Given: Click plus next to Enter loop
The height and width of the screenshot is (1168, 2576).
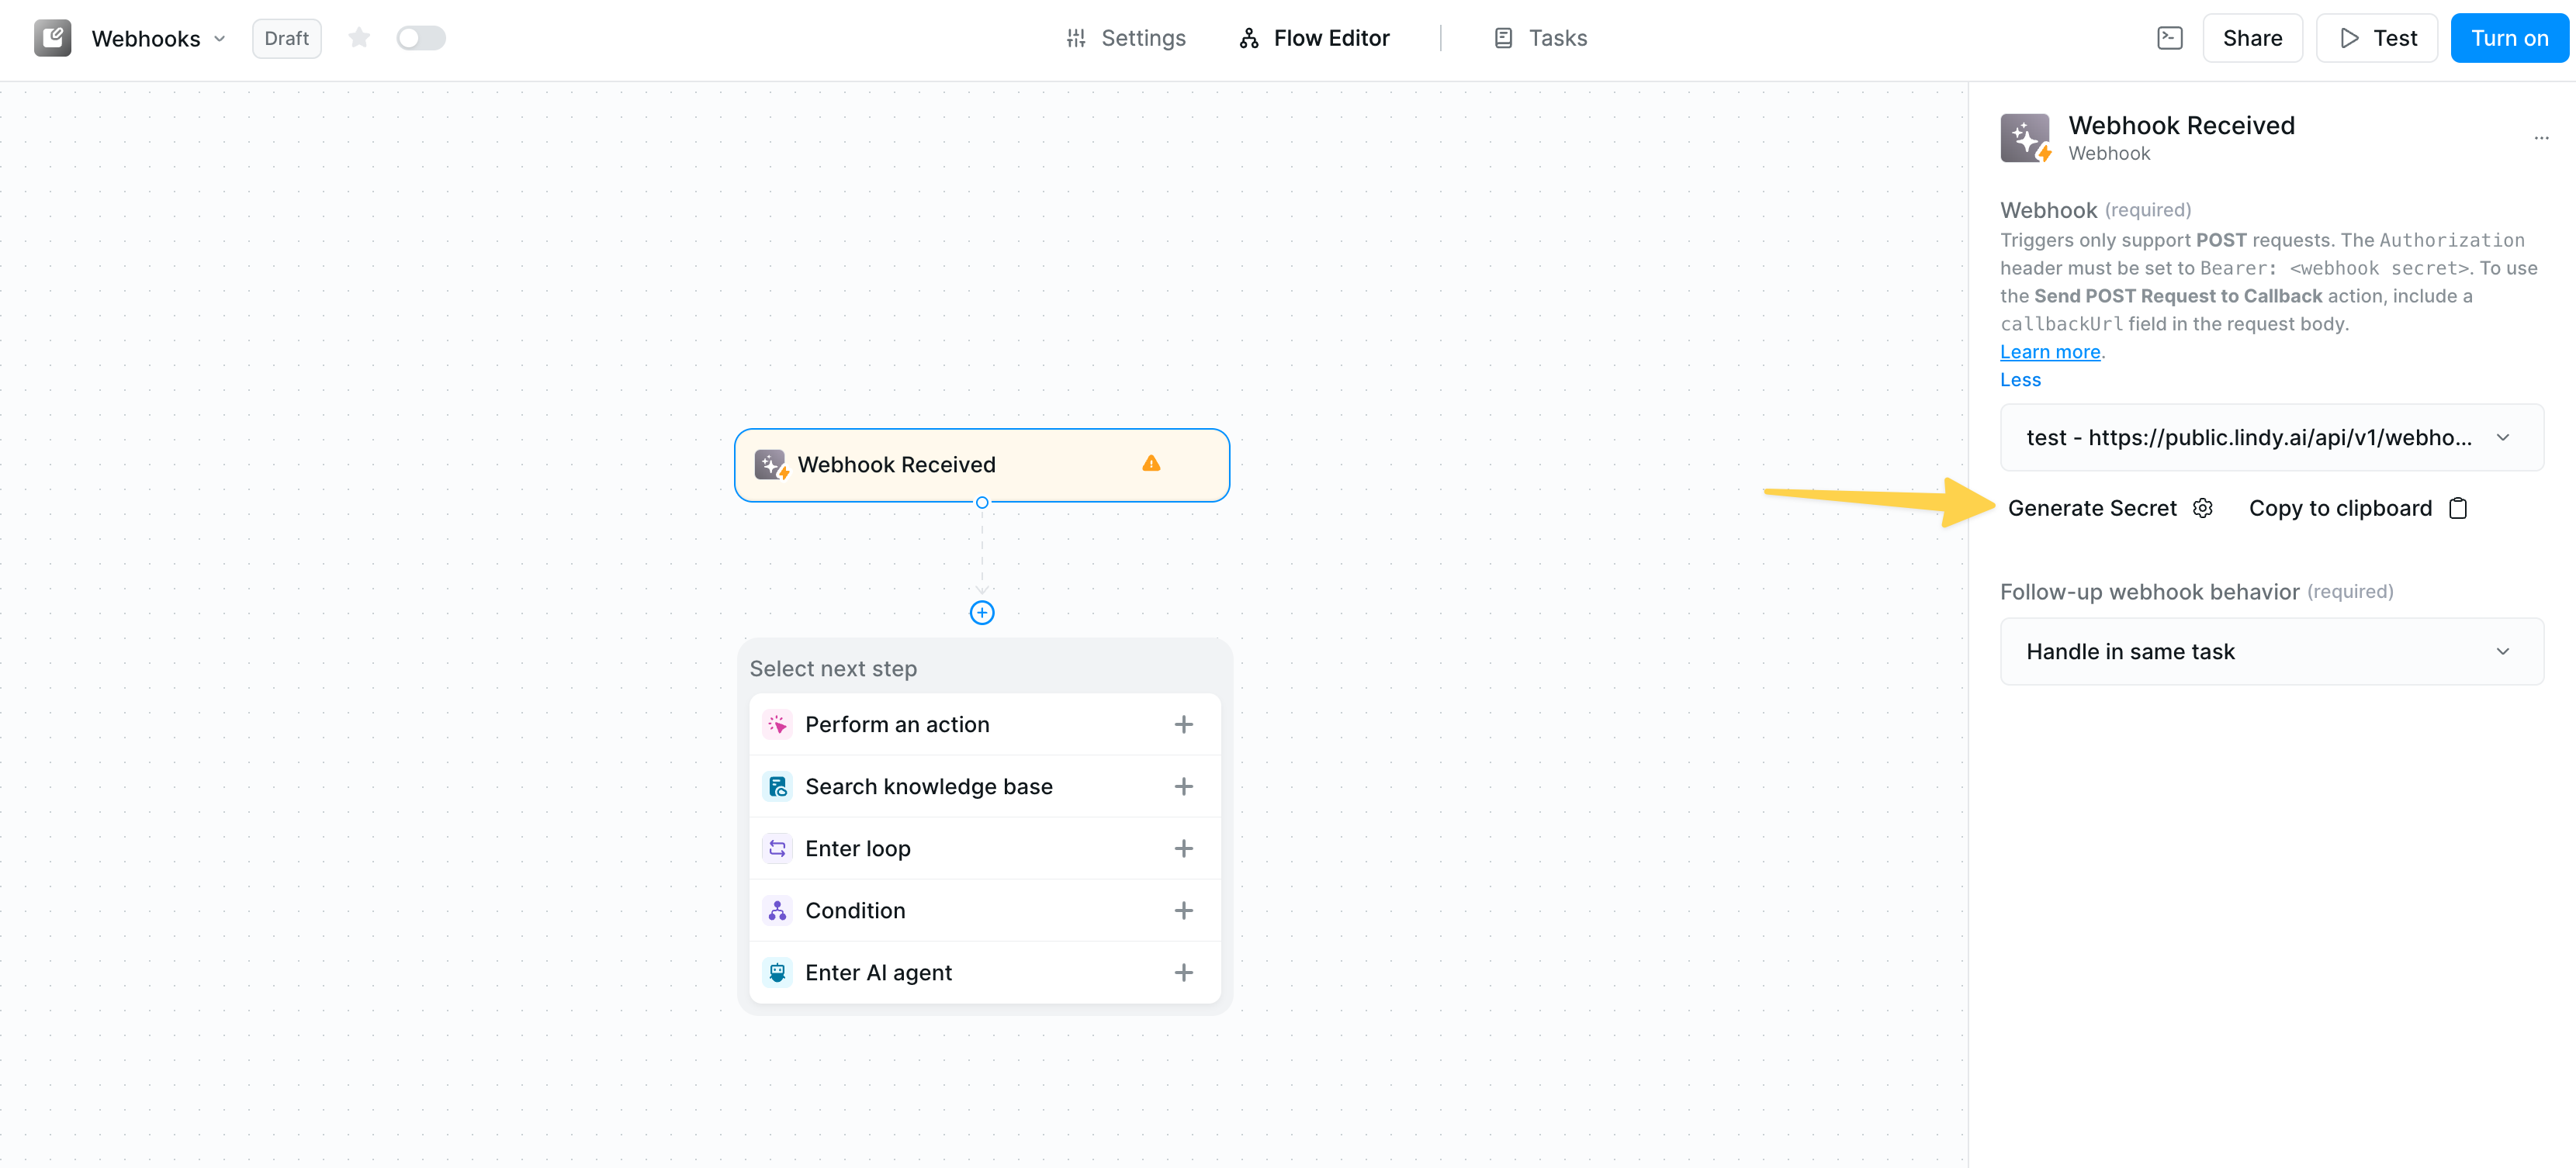Looking at the screenshot, I should (1183, 848).
